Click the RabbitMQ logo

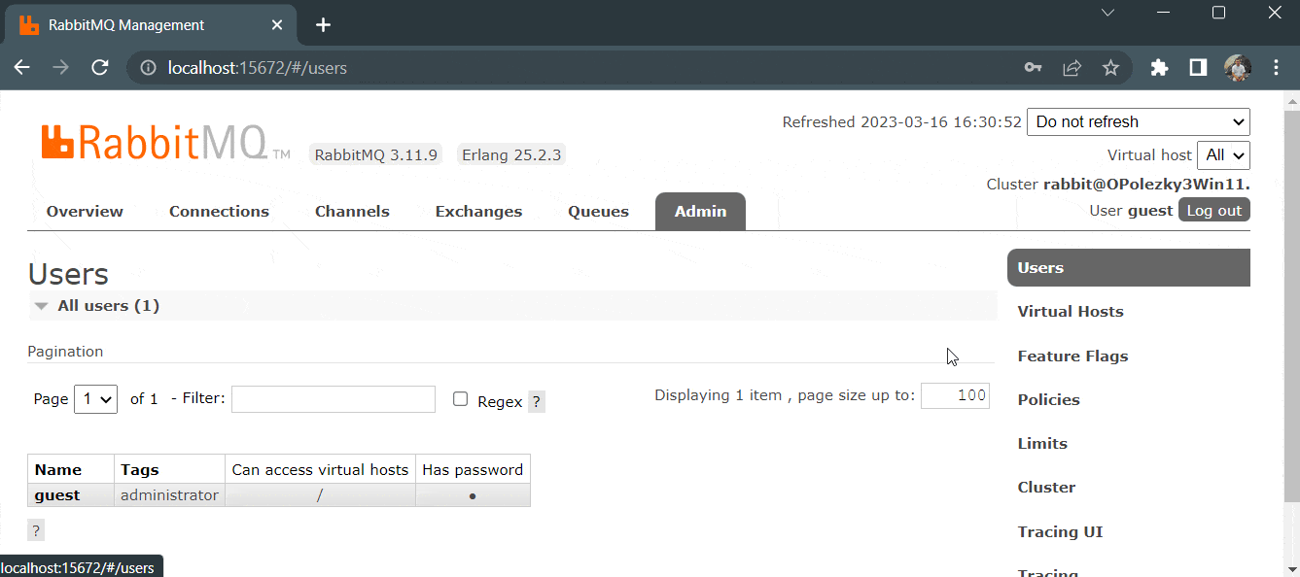pyautogui.click(x=165, y=143)
